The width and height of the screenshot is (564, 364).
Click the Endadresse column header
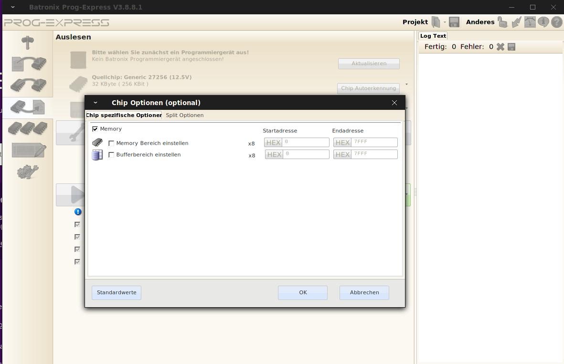[348, 131]
